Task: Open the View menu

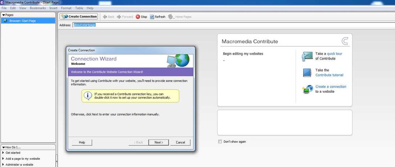Action: 23,8
